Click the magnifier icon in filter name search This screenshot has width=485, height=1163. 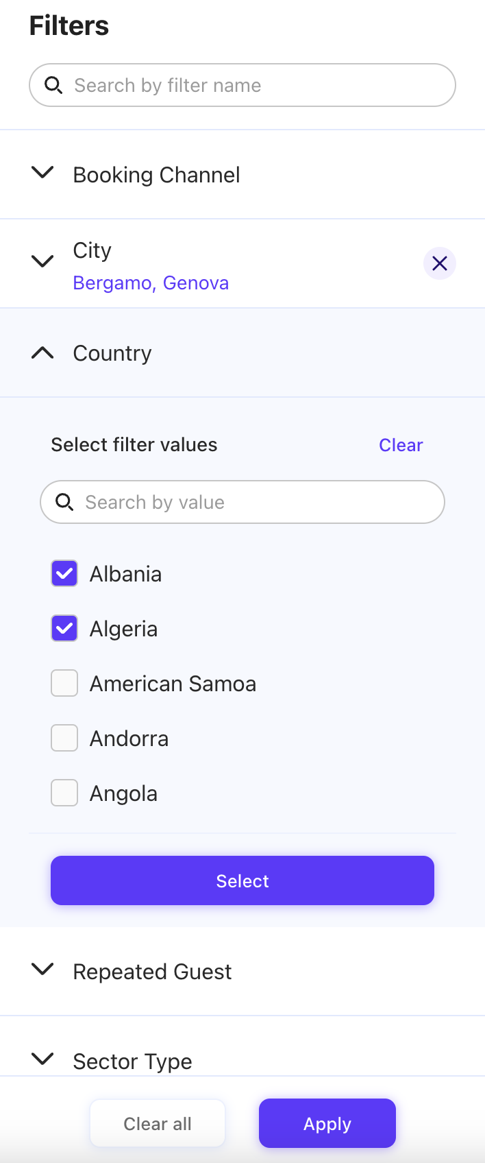point(53,85)
